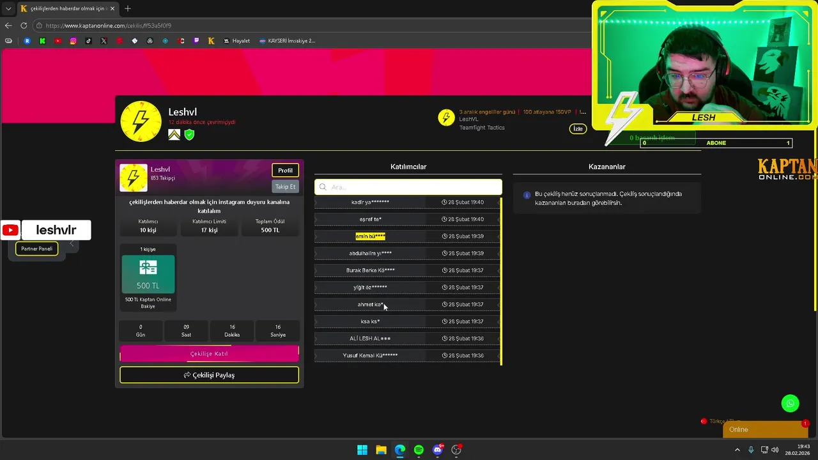Click the ksa ks* participant name

click(x=370, y=321)
